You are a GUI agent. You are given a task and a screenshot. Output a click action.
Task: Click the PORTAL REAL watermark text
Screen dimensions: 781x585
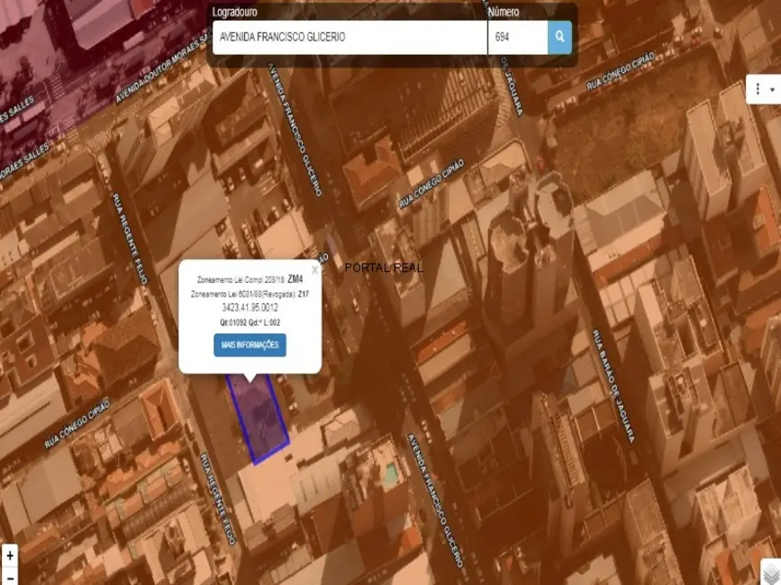(384, 268)
